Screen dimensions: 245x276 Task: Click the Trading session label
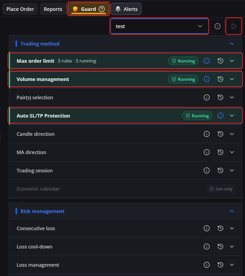coord(35,170)
